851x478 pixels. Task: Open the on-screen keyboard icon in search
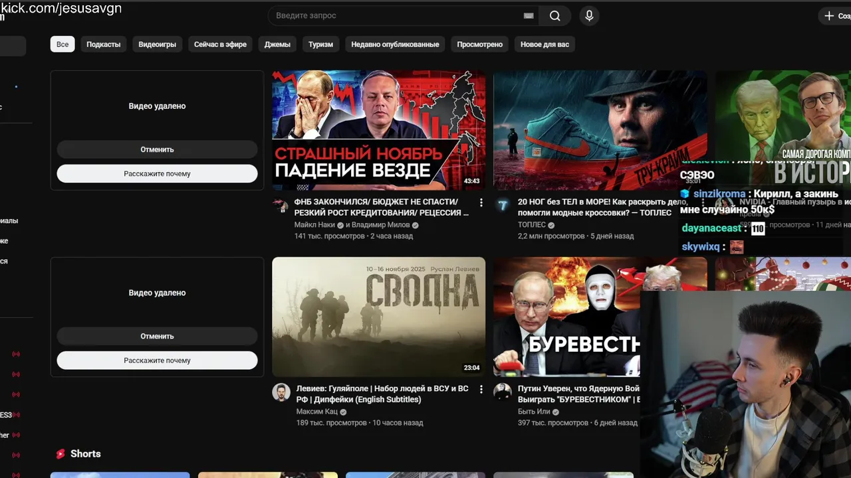click(x=529, y=16)
